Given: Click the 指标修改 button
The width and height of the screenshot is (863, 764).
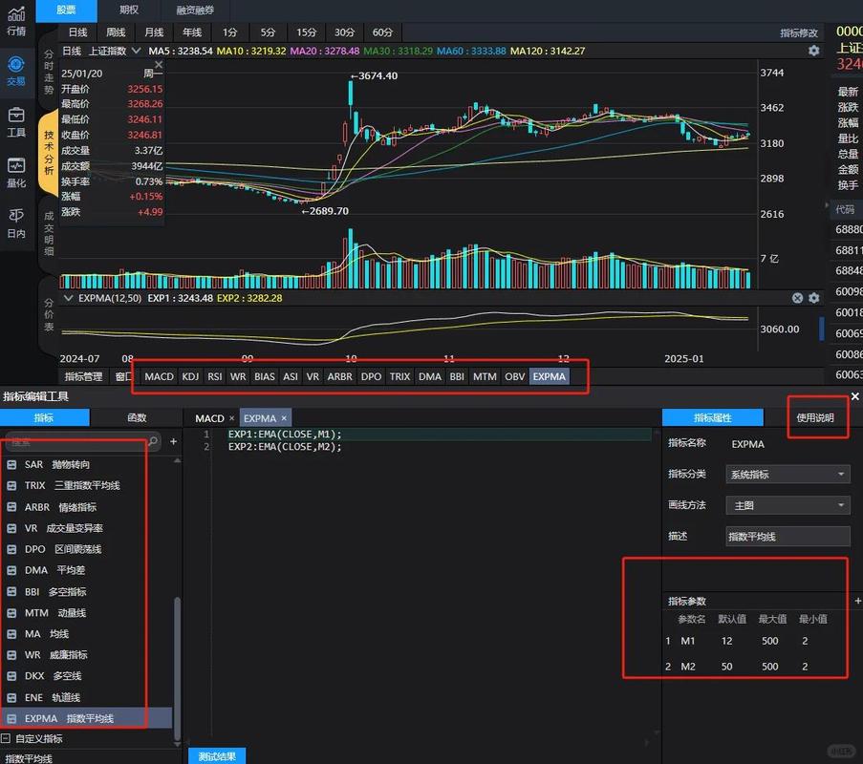Looking at the screenshot, I should point(799,33).
